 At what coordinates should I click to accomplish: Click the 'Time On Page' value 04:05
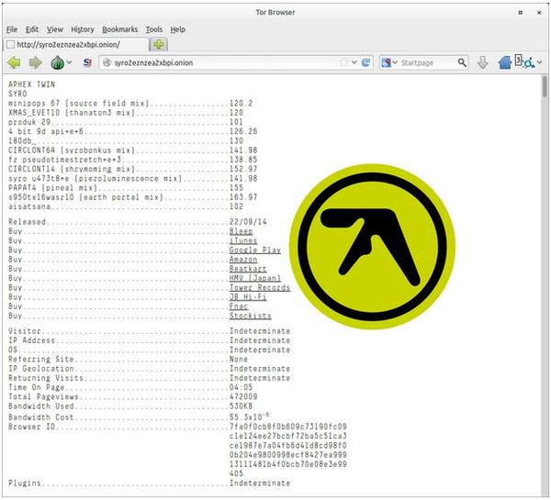pyautogui.click(x=241, y=387)
